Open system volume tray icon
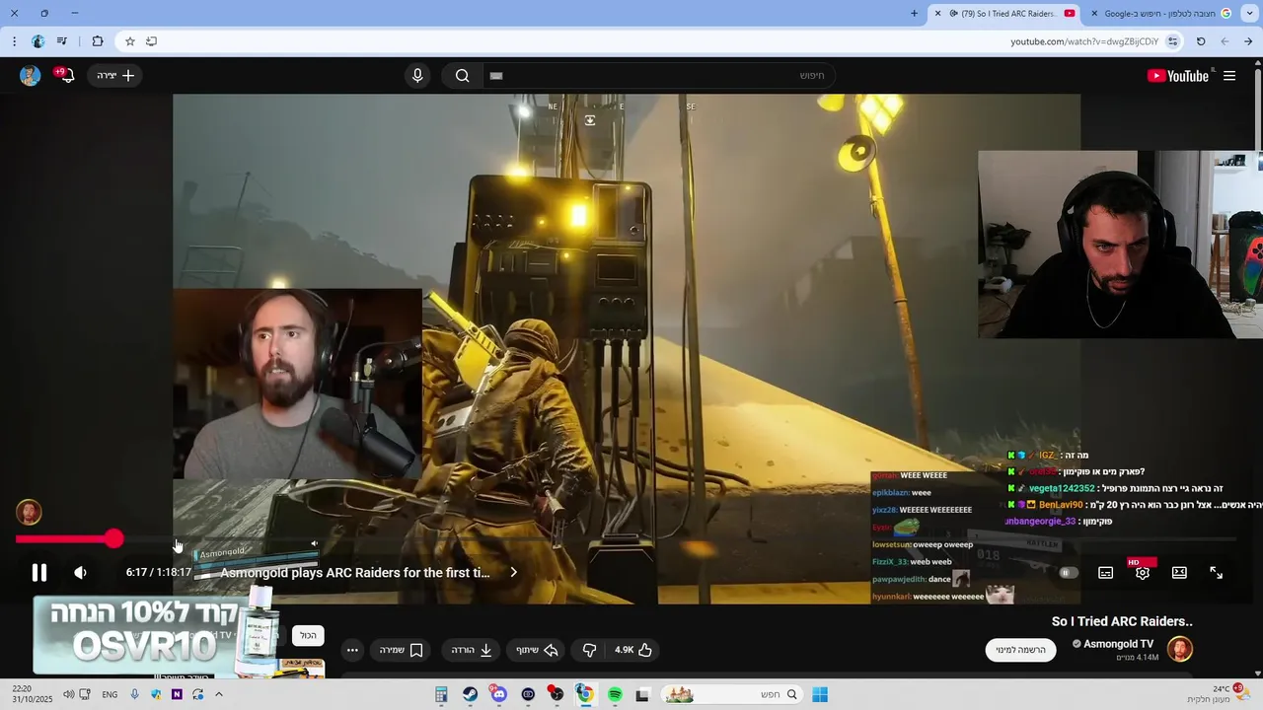This screenshot has width=1263, height=710. [x=68, y=694]
